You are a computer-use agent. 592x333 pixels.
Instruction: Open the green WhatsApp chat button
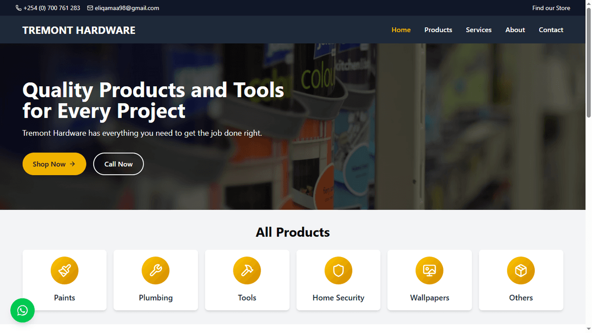pyautogui.click(x=23, y=310)
